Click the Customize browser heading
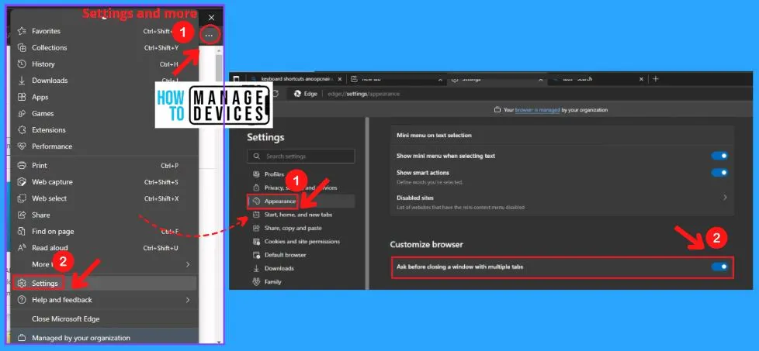 point(427,244)
